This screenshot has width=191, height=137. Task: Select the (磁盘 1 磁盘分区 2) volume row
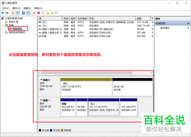tap(95, 29)
